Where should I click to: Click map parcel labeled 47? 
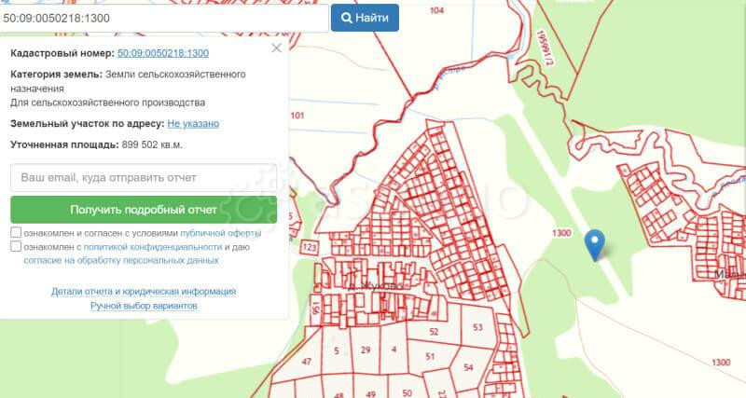coord(307,362)
